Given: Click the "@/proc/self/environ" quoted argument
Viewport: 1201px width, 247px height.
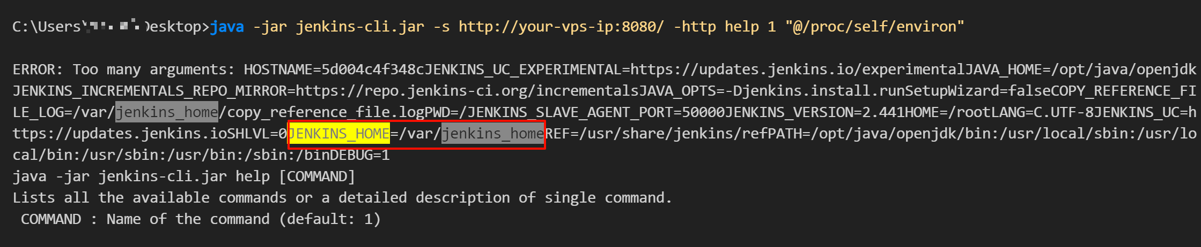Looking at the screenshot, I should 874,27.
